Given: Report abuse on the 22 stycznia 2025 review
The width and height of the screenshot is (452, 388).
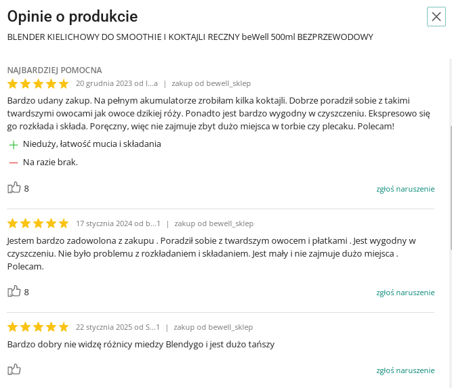Looking at the screenshot, I should click(405, 370).
